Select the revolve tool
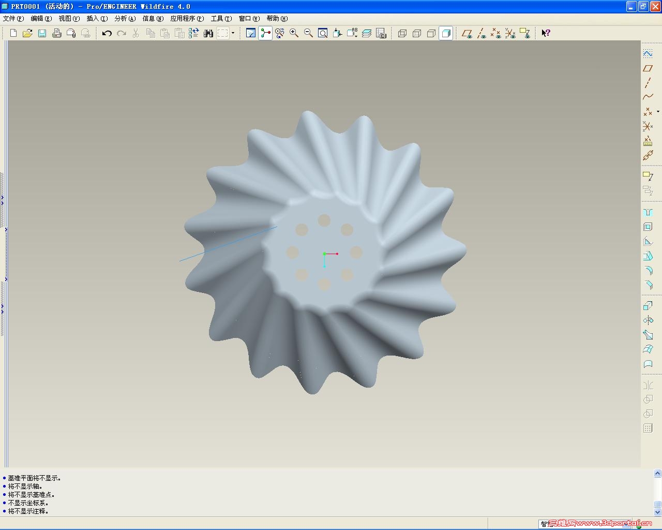 pyautogui.click(x=648, y=320)
